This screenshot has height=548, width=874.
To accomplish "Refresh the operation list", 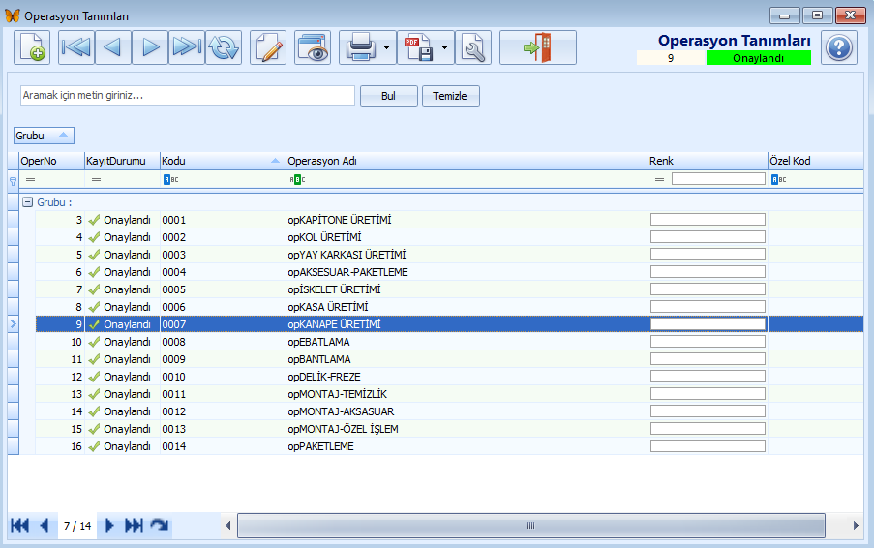I will (224, 47).
